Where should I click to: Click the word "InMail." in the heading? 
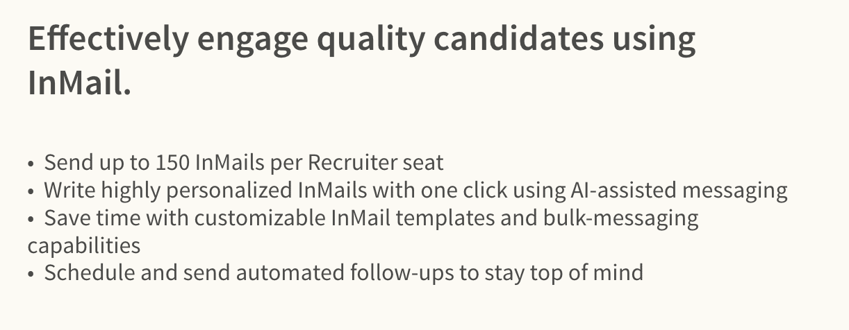(x=79, y=83)
